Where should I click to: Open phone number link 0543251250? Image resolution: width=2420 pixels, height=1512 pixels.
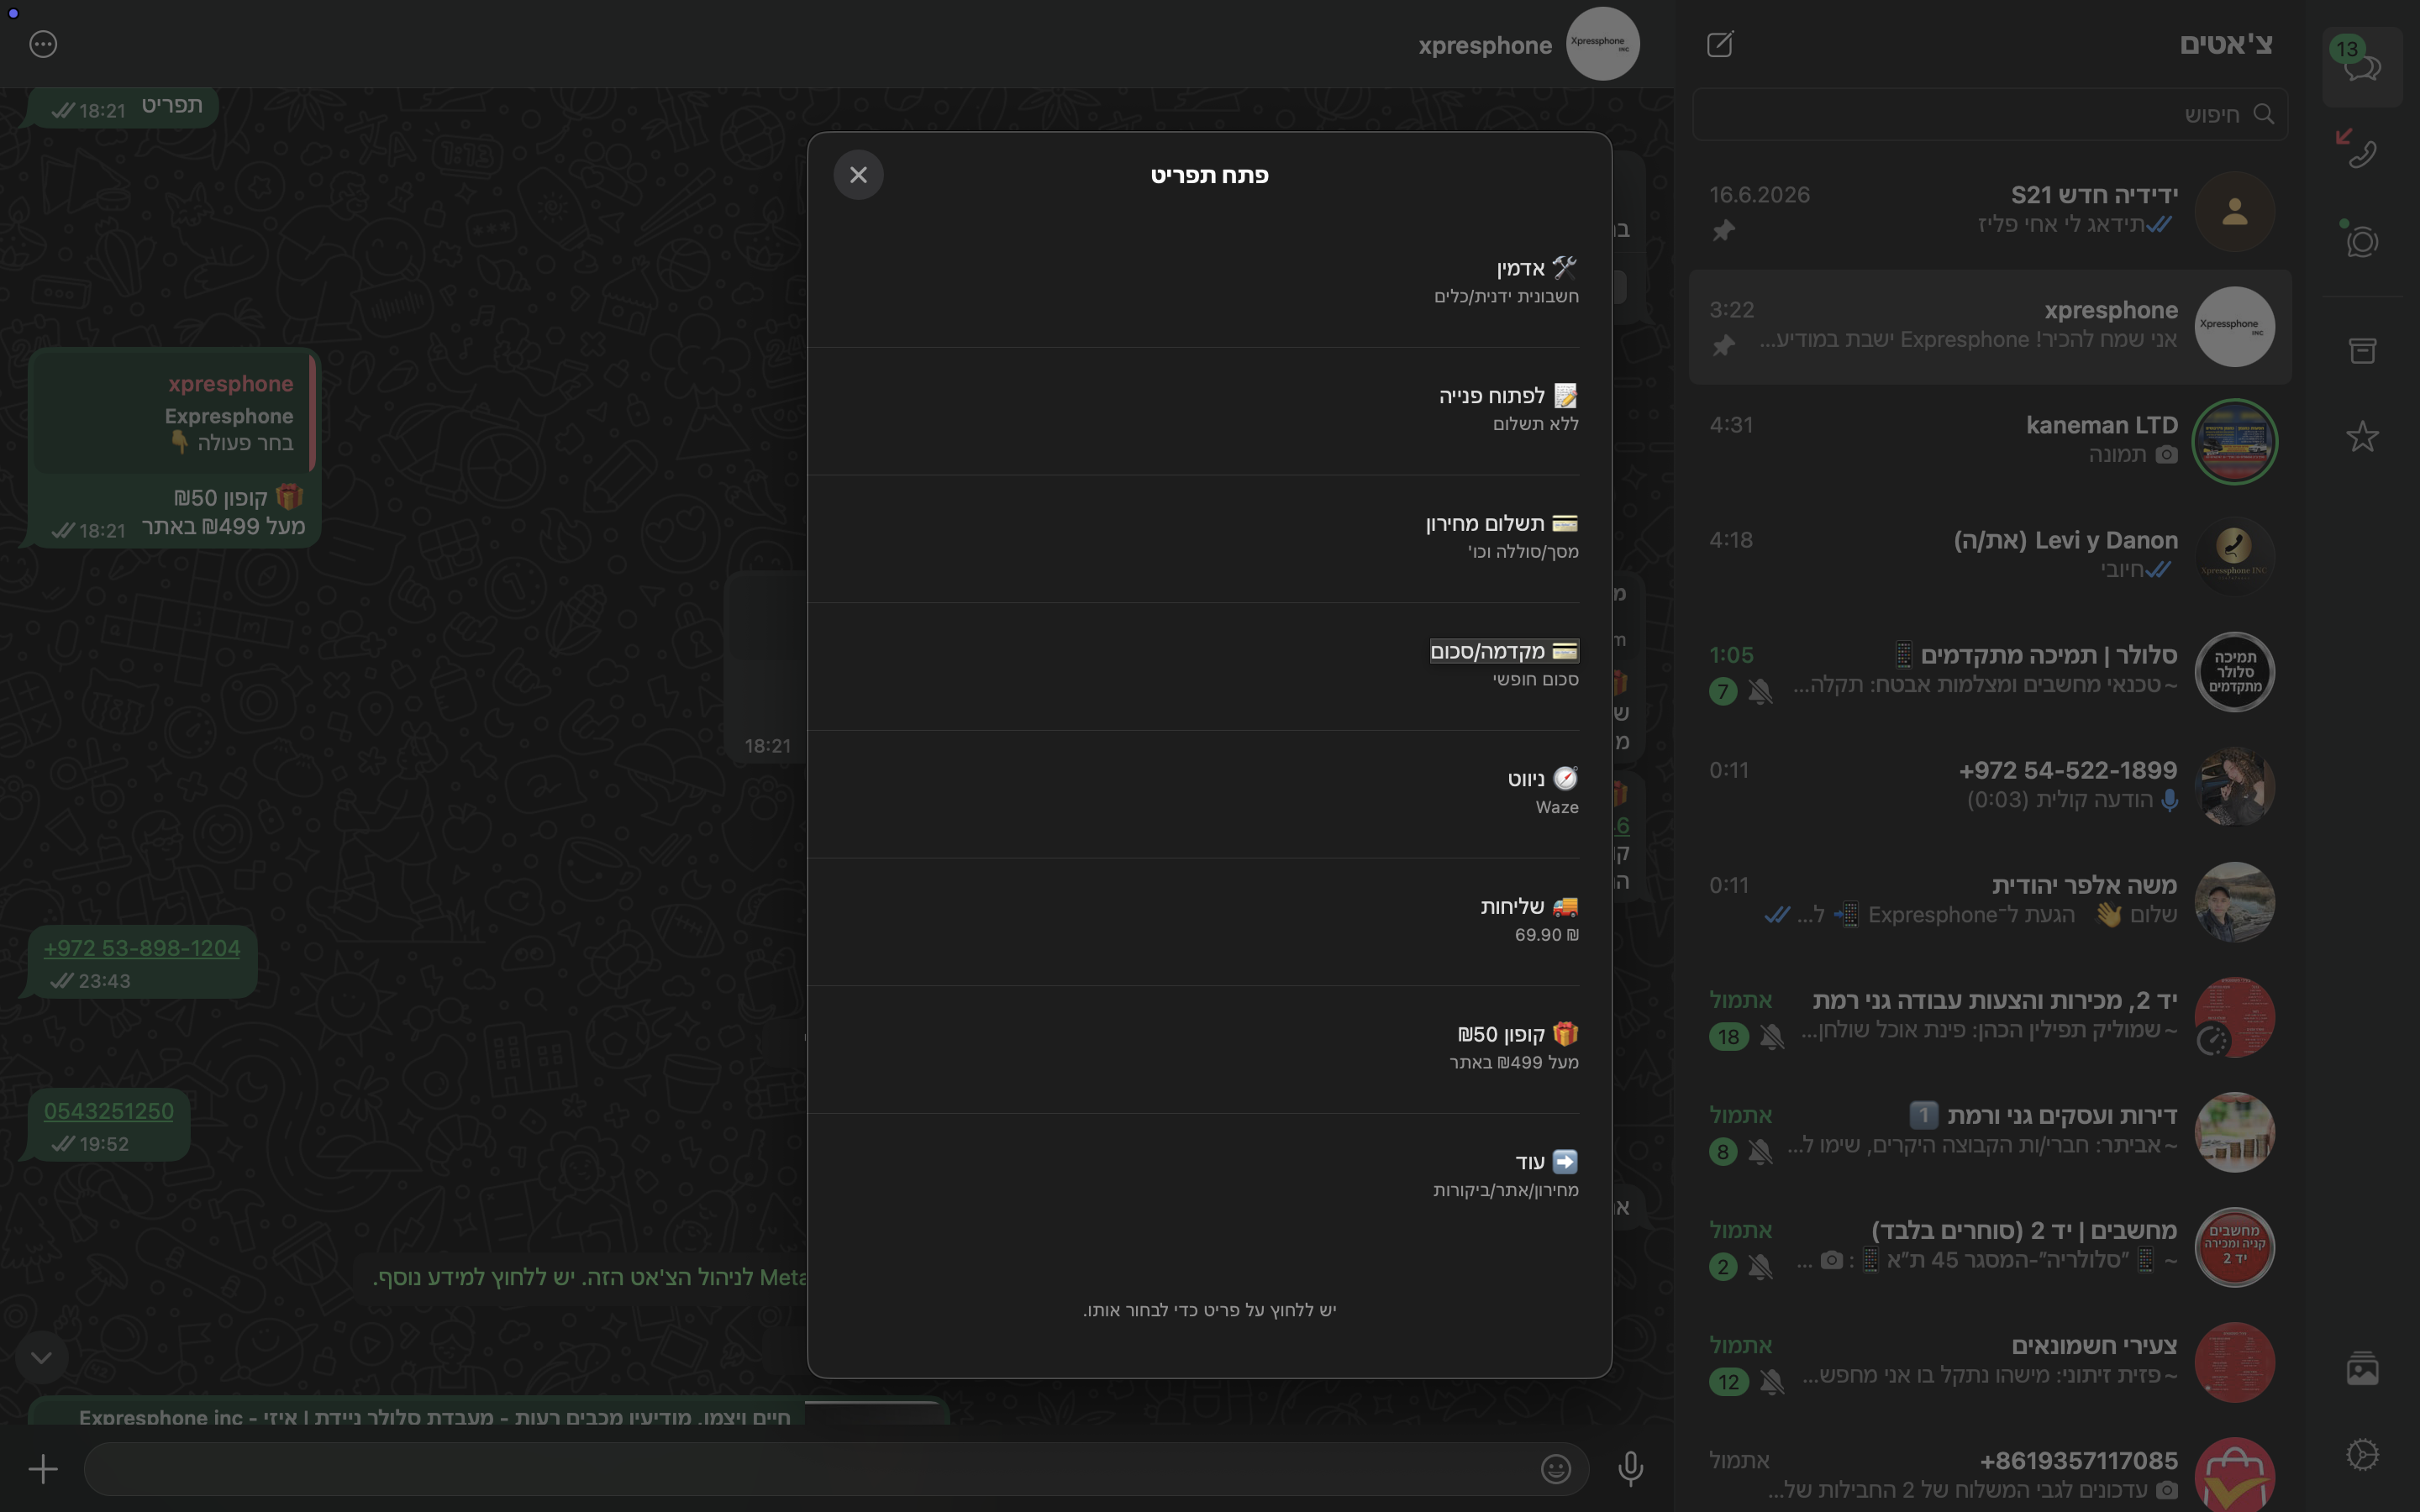[x=108, y=1111]
